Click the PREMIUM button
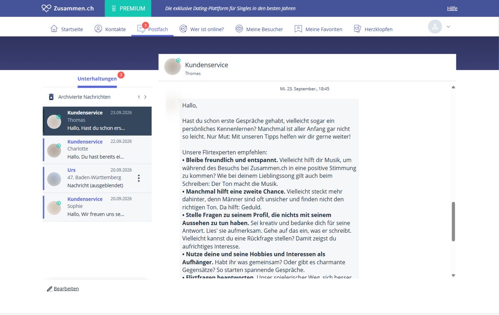499x315 pixels. click(x=128, y=8)
